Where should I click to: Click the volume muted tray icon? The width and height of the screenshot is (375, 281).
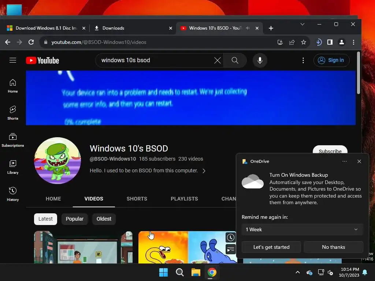coord(330,272)
